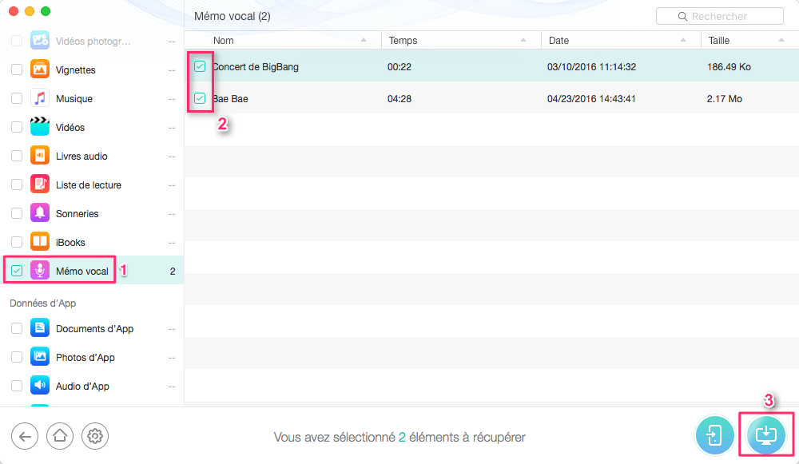Click the green maximize window button
799x464 pixels.
click(x=46, y=11)
